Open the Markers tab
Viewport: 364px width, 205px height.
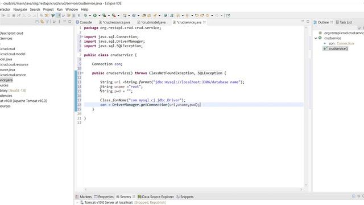[x=84, y=196]
